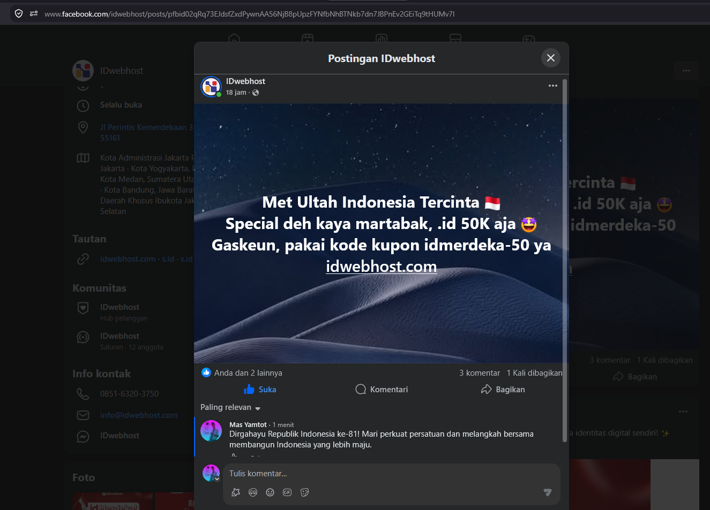Click 3 komentar on the background post

pos(610,360)
